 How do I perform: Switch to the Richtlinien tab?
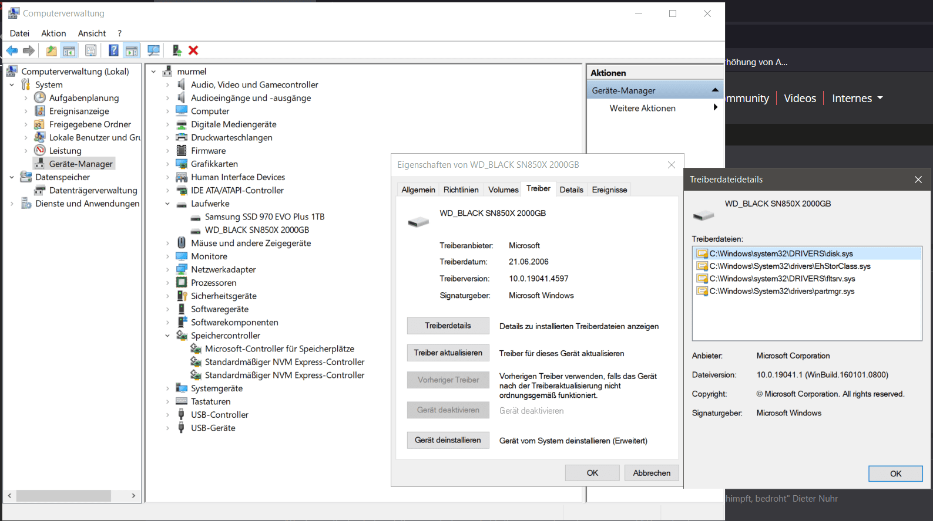(461, 190)
